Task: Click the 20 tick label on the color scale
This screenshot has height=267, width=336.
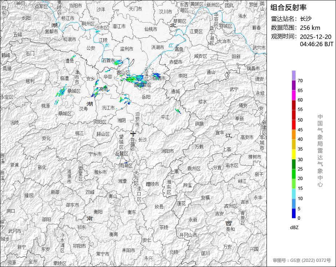Action: [300, 179]
